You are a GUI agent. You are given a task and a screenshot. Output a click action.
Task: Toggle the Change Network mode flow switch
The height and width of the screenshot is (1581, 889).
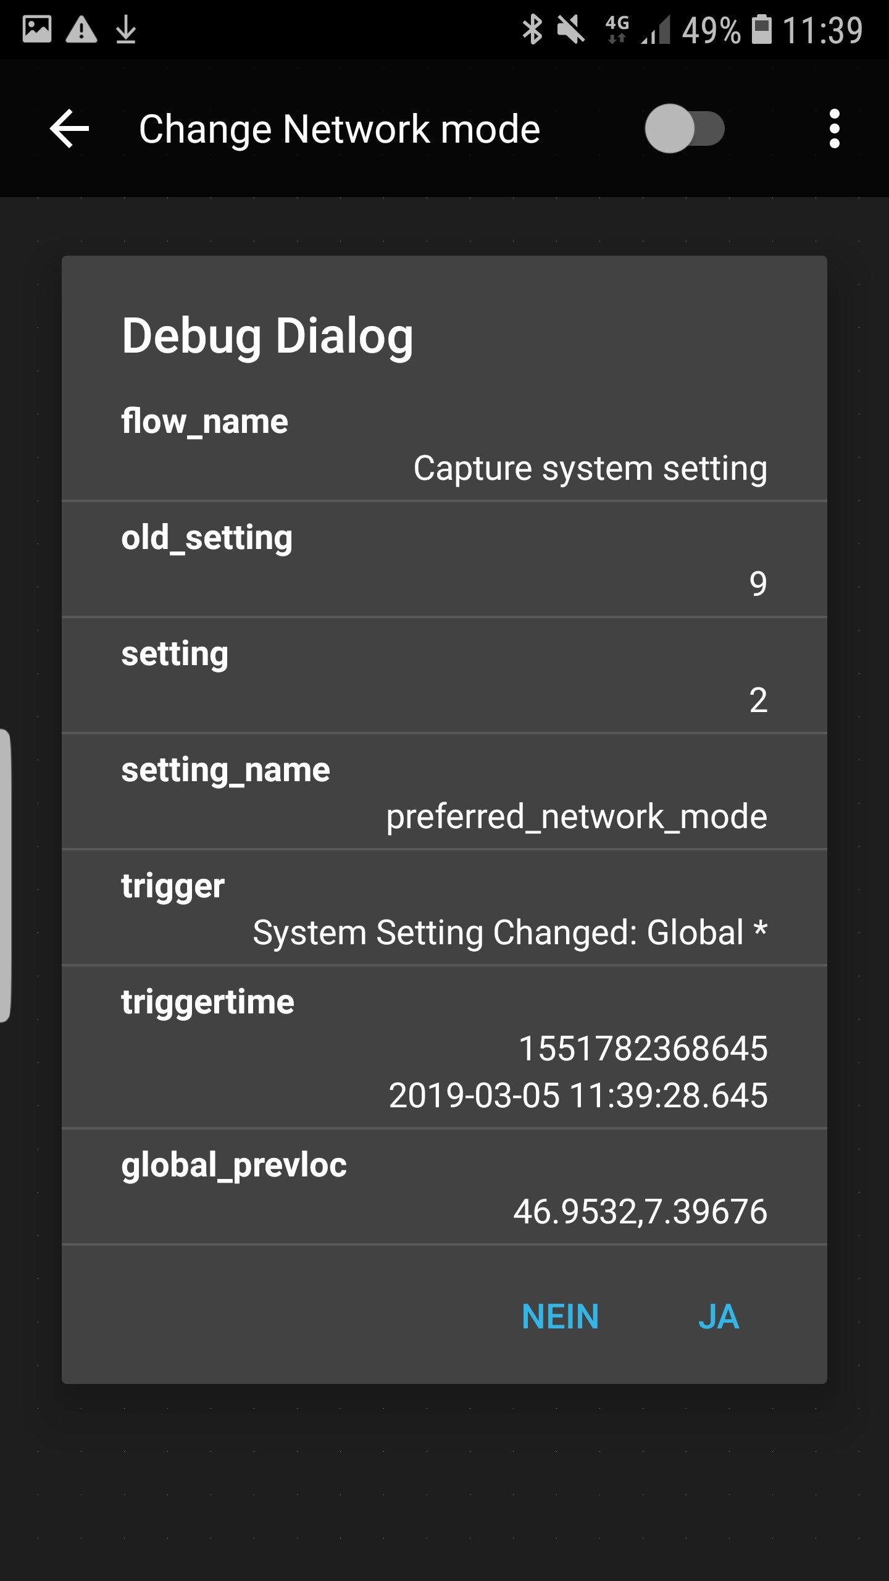(x=685, y=128)
